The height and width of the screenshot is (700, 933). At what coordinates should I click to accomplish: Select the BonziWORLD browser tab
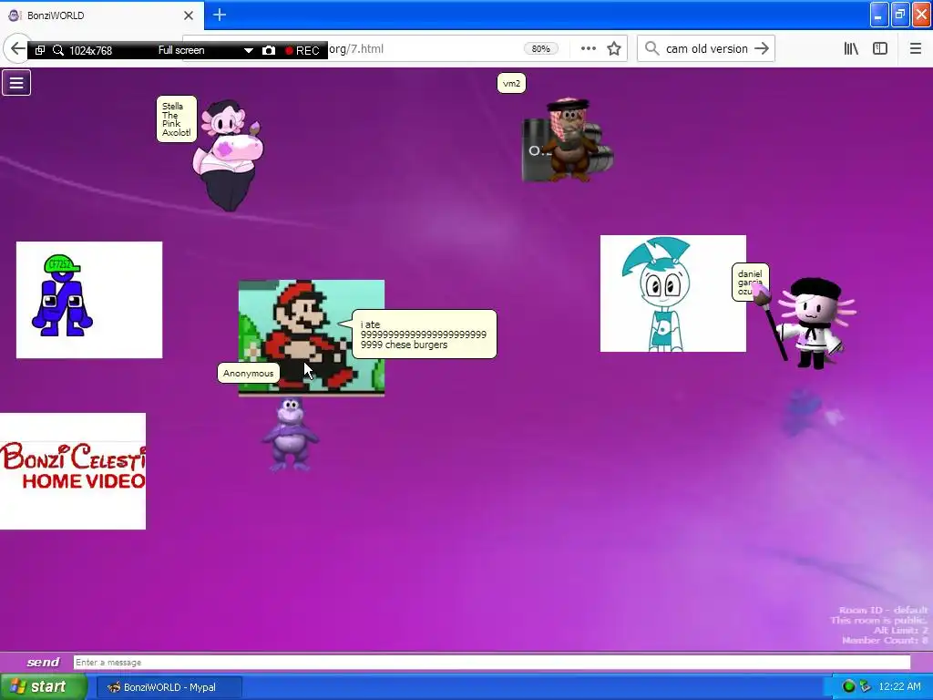click(101, 15)
